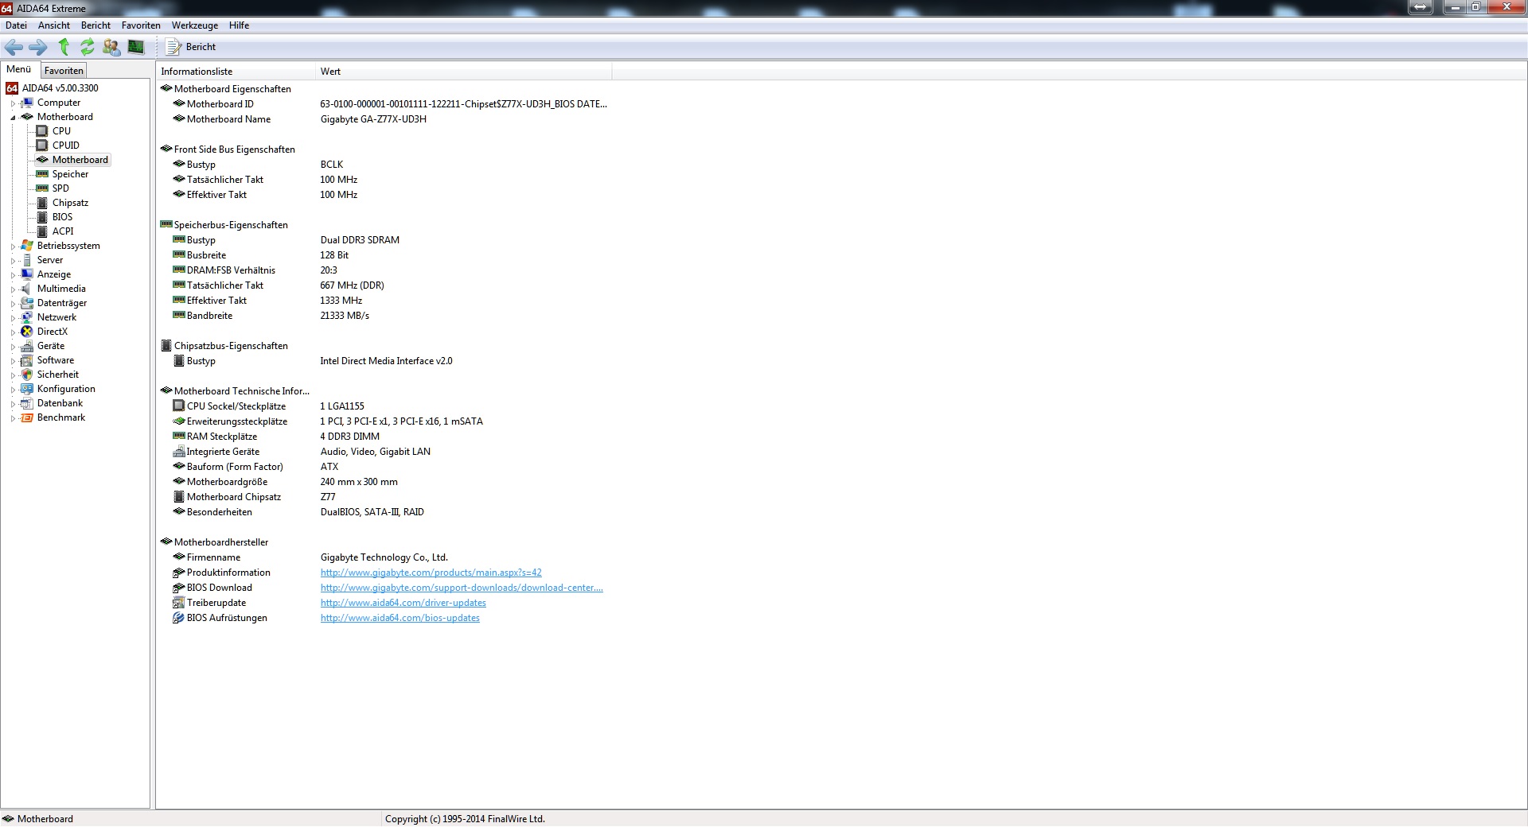Select the DRAM:FSB Verhältnis row
The image size is (1528, 827).
(385, 270)
